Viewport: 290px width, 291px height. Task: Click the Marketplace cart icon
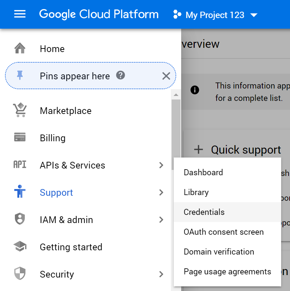20,110
